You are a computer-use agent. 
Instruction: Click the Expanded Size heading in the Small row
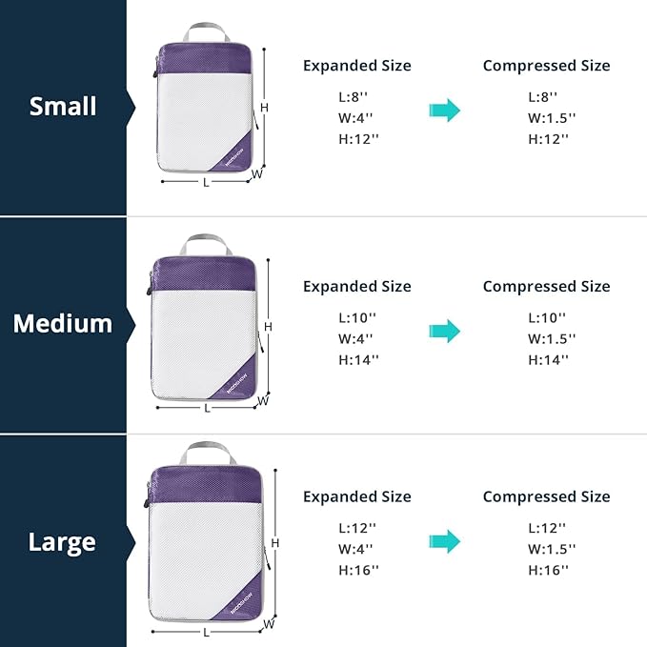coord(357,66)
